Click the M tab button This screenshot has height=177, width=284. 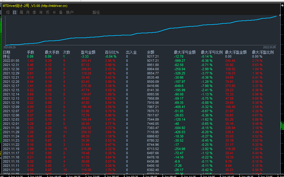54,12
